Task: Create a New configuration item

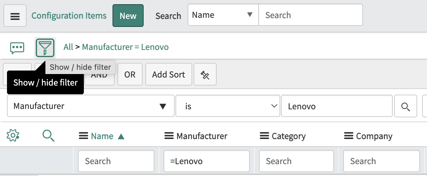Action: click(x=128, y=16)
